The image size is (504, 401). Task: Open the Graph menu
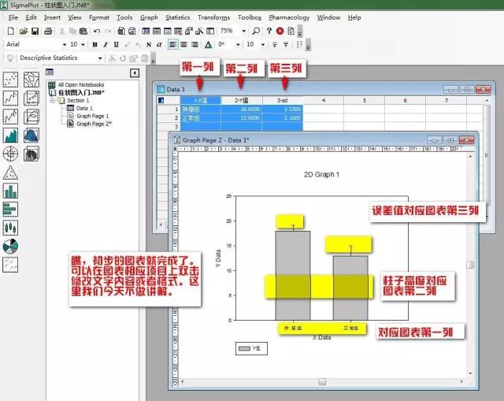tap(149, 17)
